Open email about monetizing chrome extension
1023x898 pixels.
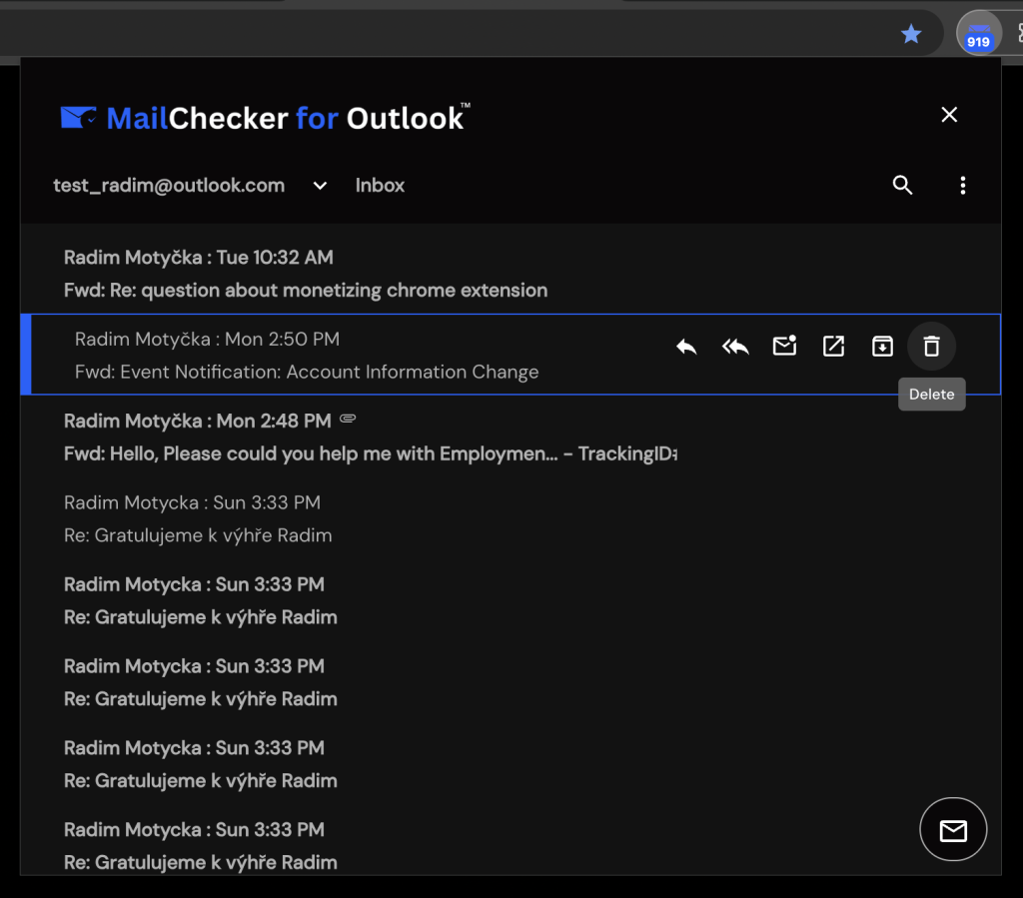point(511,274)
